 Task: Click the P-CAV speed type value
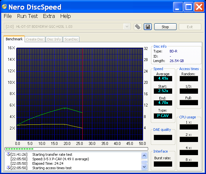point(163,116)
